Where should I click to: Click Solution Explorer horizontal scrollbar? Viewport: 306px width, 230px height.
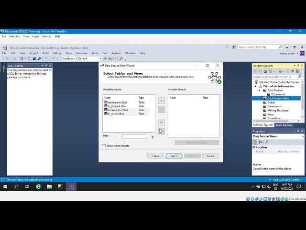272,121
